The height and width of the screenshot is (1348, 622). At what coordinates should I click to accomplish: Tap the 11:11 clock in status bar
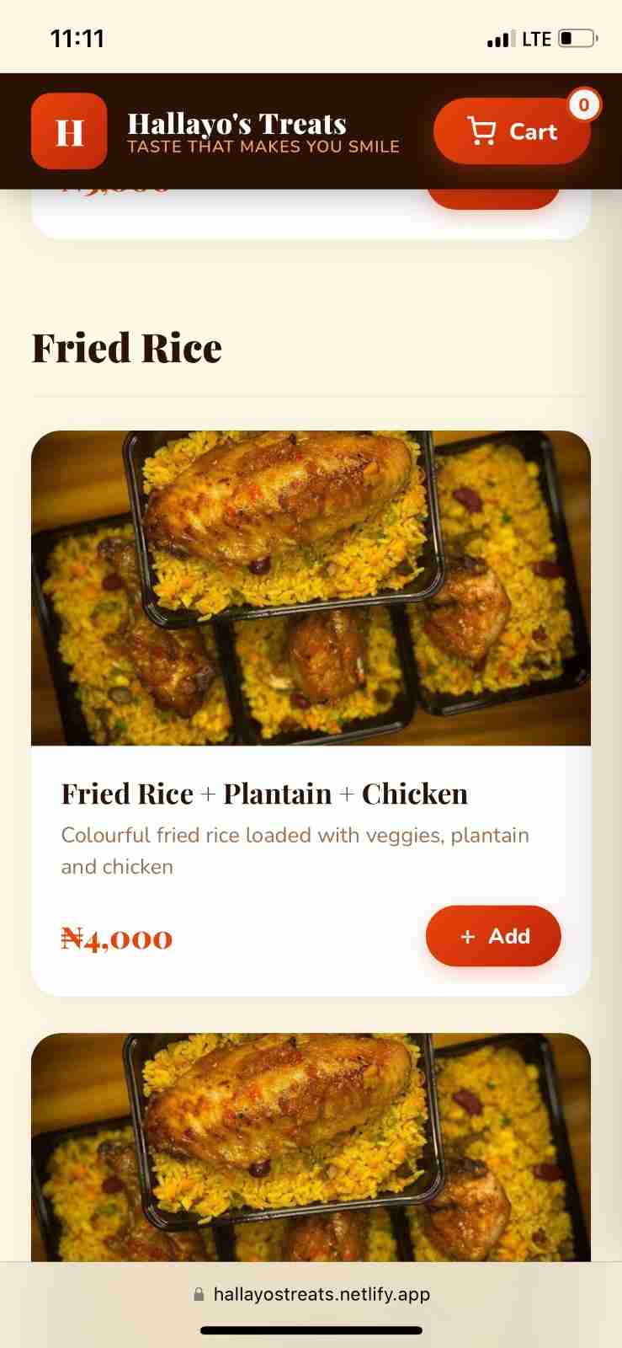pos(77,39)
